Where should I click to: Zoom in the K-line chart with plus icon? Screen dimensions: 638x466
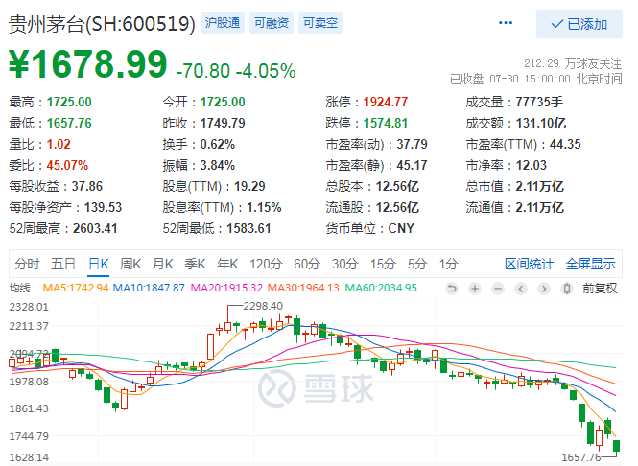coord(475,289)
